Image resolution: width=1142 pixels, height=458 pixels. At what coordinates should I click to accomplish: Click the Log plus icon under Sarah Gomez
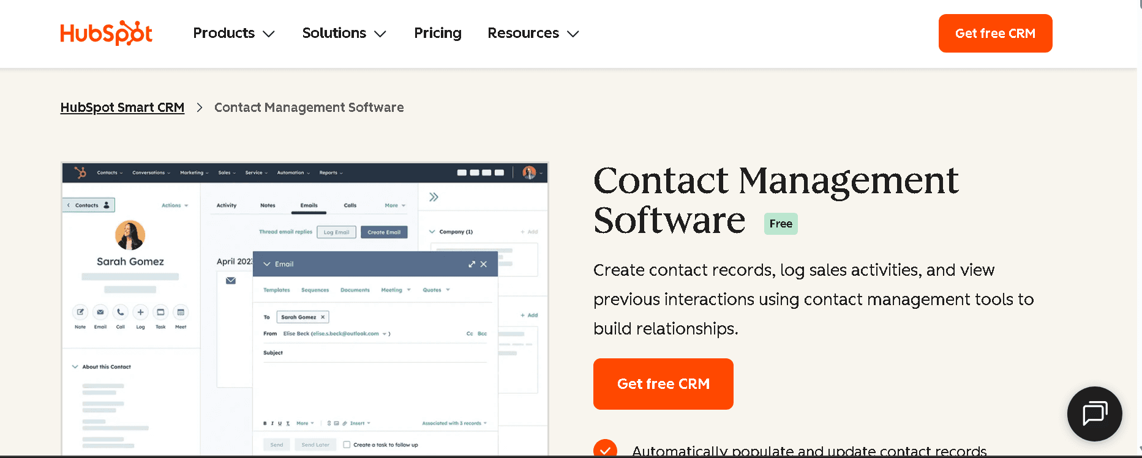(x=141, y=312)
